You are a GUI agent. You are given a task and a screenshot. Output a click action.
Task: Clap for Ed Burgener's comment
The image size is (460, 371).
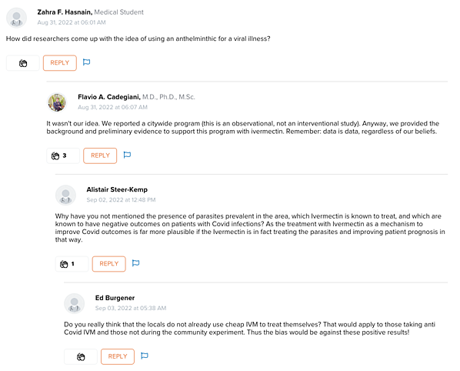tap(81, 356)
